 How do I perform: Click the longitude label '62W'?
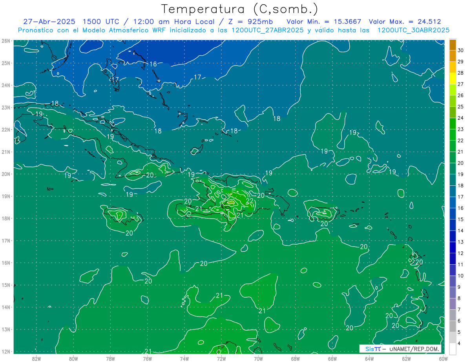[406, 358]
